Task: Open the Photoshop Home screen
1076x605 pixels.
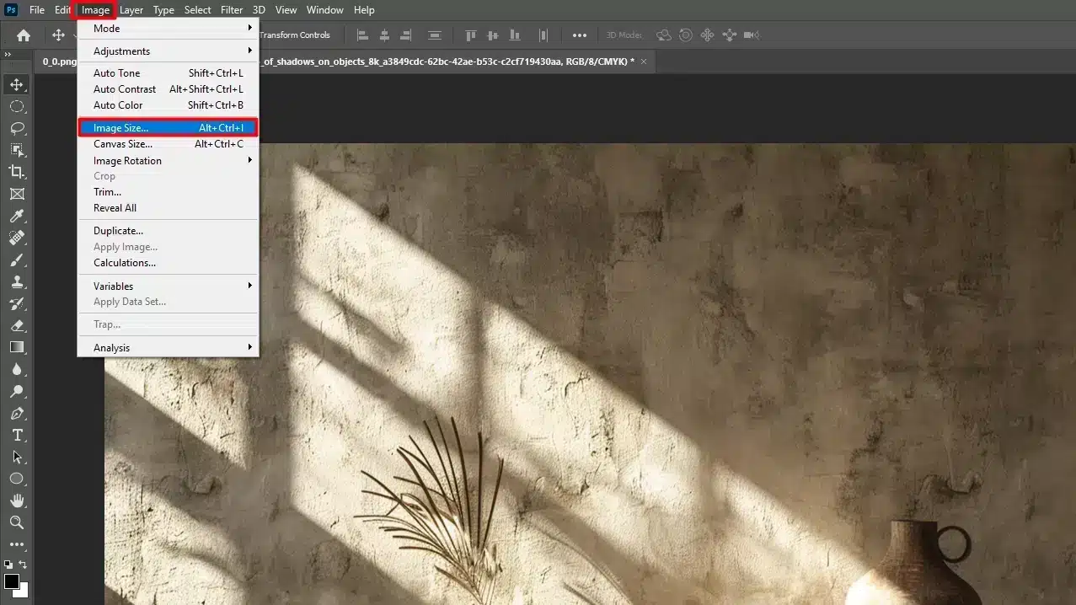Action: 22,35
